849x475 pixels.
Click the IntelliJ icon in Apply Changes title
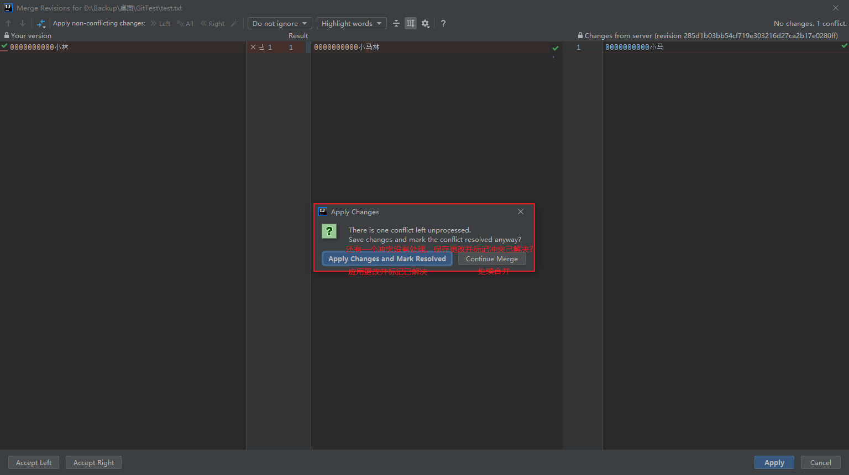tap(323, 212)
